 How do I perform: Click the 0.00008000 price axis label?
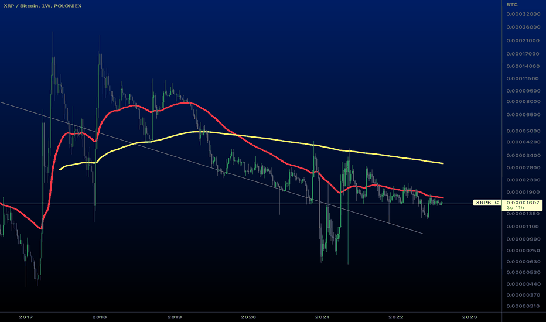[x=523, y=102]
